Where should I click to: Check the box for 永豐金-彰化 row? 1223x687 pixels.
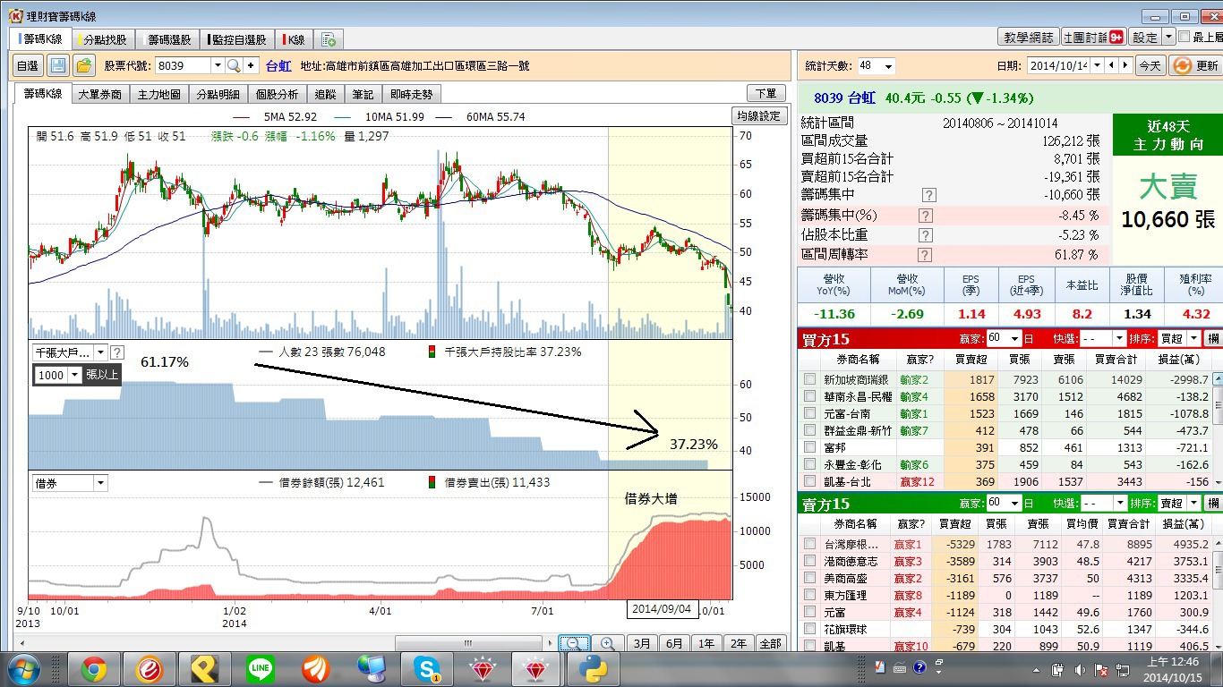coord(810,464)
